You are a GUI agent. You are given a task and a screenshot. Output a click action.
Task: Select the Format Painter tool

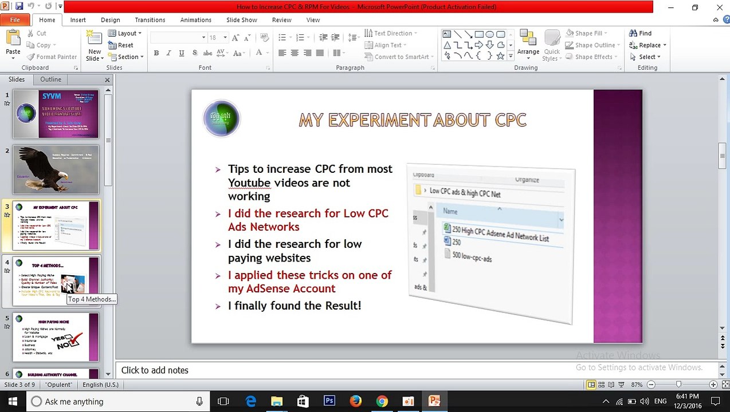click(51, 57)
